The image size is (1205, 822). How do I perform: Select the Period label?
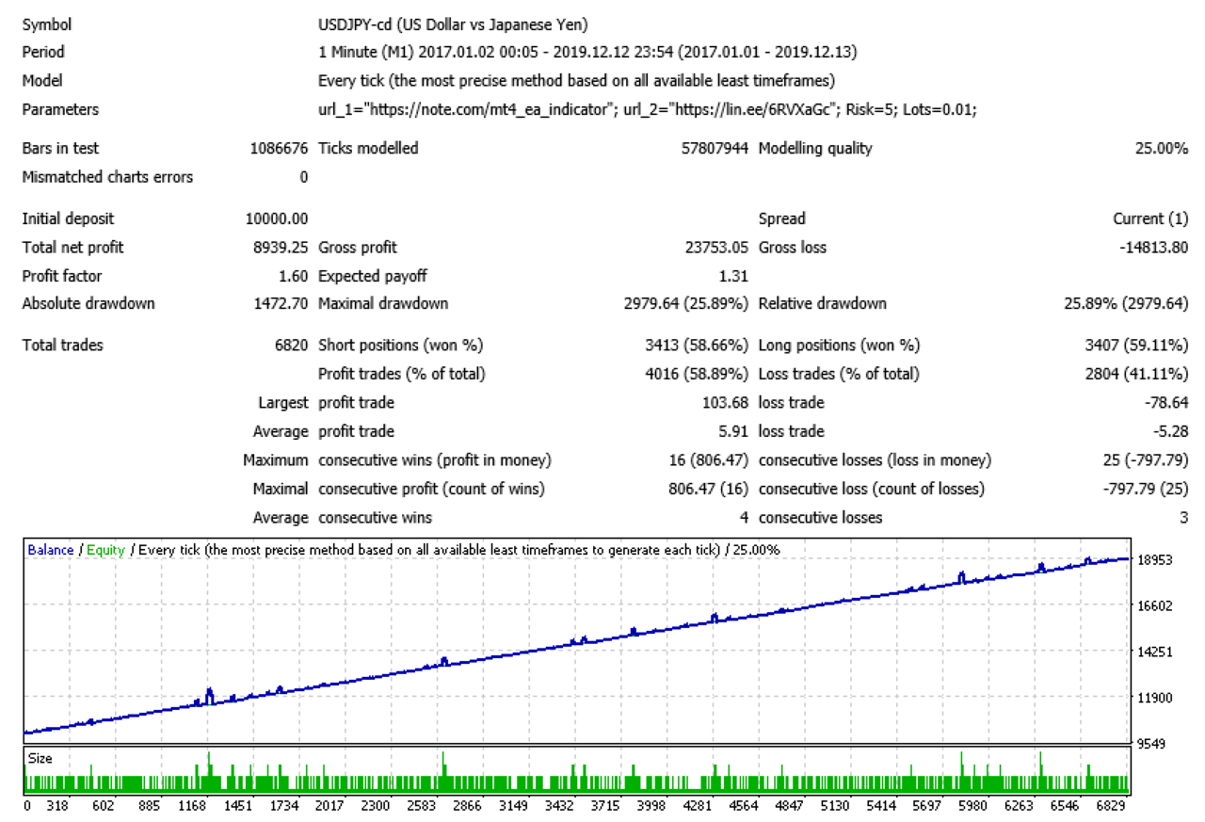tap(43, 53)
